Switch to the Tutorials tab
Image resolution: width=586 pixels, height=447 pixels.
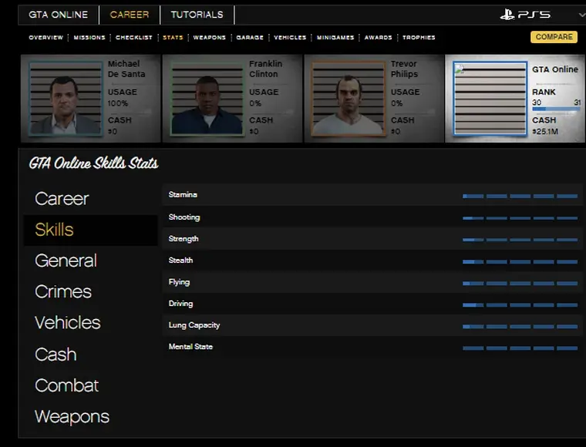[197, 15]
